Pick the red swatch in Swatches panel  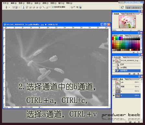[x=113, y=38]
